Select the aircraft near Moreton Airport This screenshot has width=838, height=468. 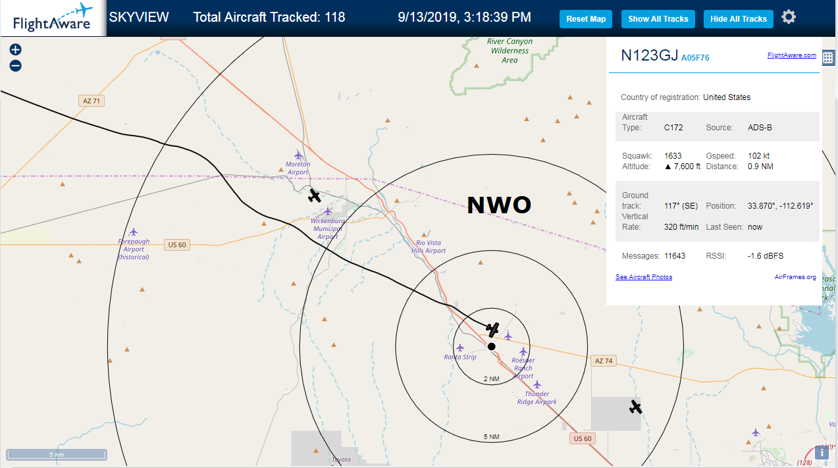click(x=315, y=195)
